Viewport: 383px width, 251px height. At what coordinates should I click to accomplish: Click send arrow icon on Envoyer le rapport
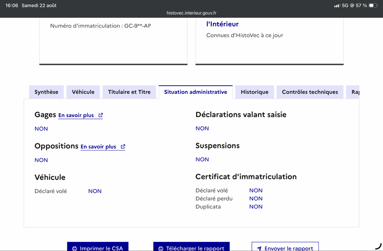(x=259, y=249)
